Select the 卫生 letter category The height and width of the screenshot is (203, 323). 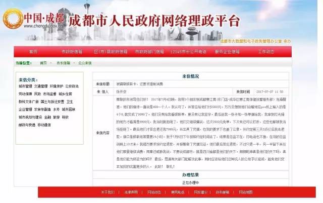70,101
